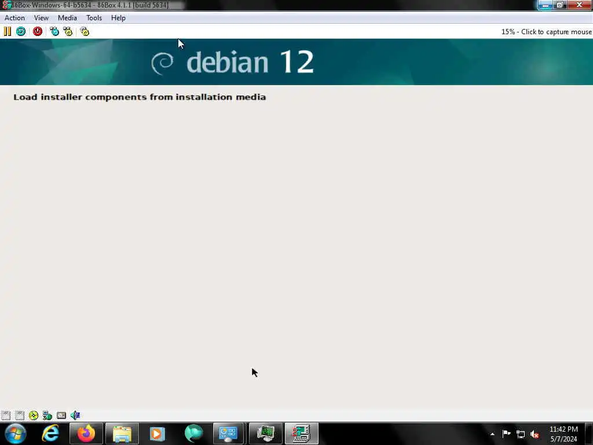Launch Internet Explorer from taskbar
593x445 pixels.
[x=50, y=433]
